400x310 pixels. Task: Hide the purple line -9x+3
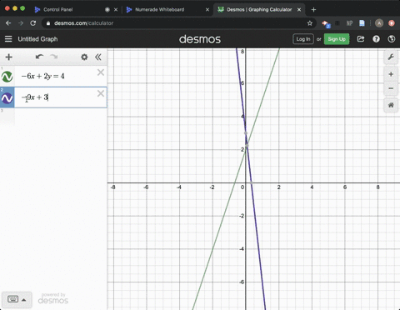coord(7,97)
